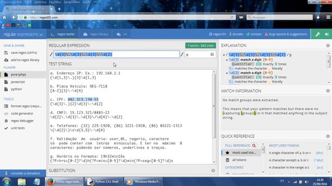Screen dimensions: 332x186
Task: Click the wrench settings icon
Action: (317, 34)
